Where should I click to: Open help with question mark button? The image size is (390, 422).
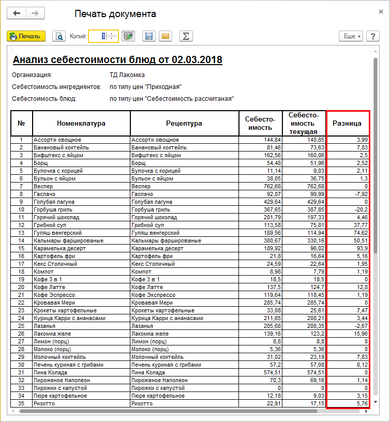coord(373,36)
